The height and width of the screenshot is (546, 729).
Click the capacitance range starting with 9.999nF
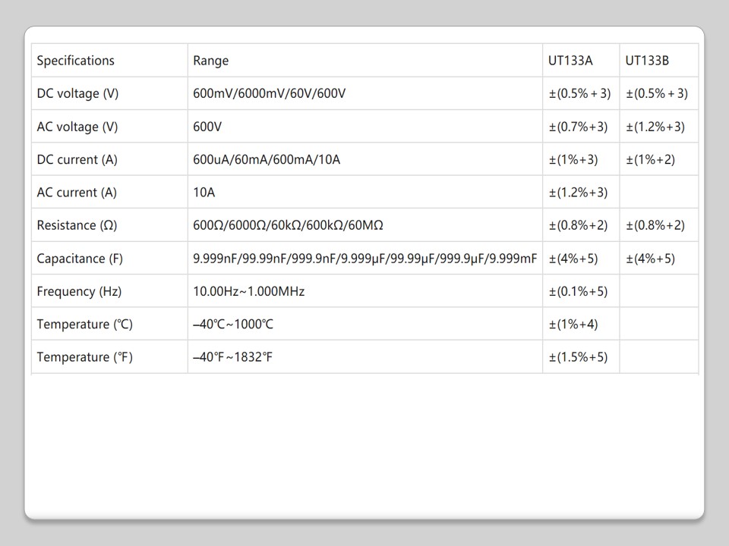(364, 259)
